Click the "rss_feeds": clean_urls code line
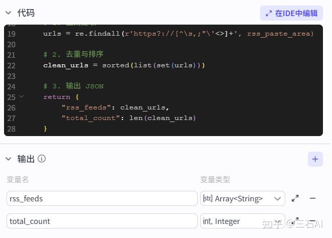The height and width of the screenshot is (238, 332). pos(115,107)
